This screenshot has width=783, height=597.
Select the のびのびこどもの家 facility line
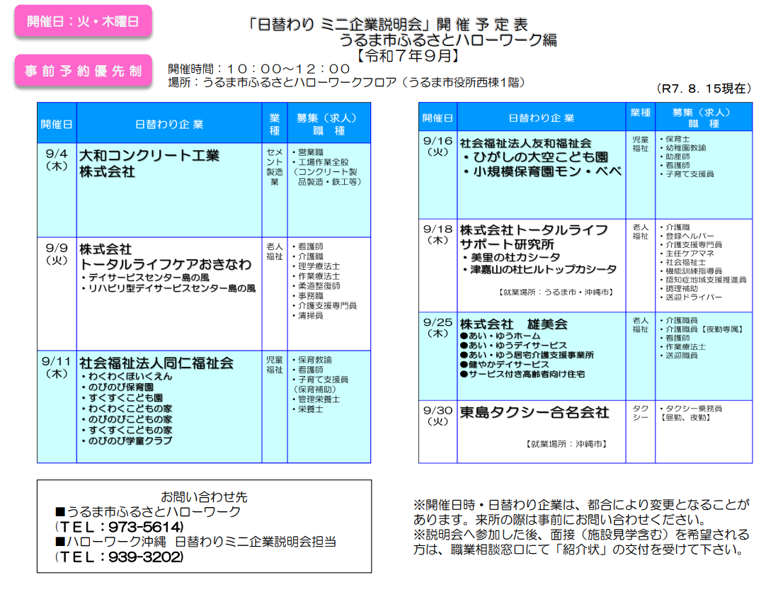127,419
